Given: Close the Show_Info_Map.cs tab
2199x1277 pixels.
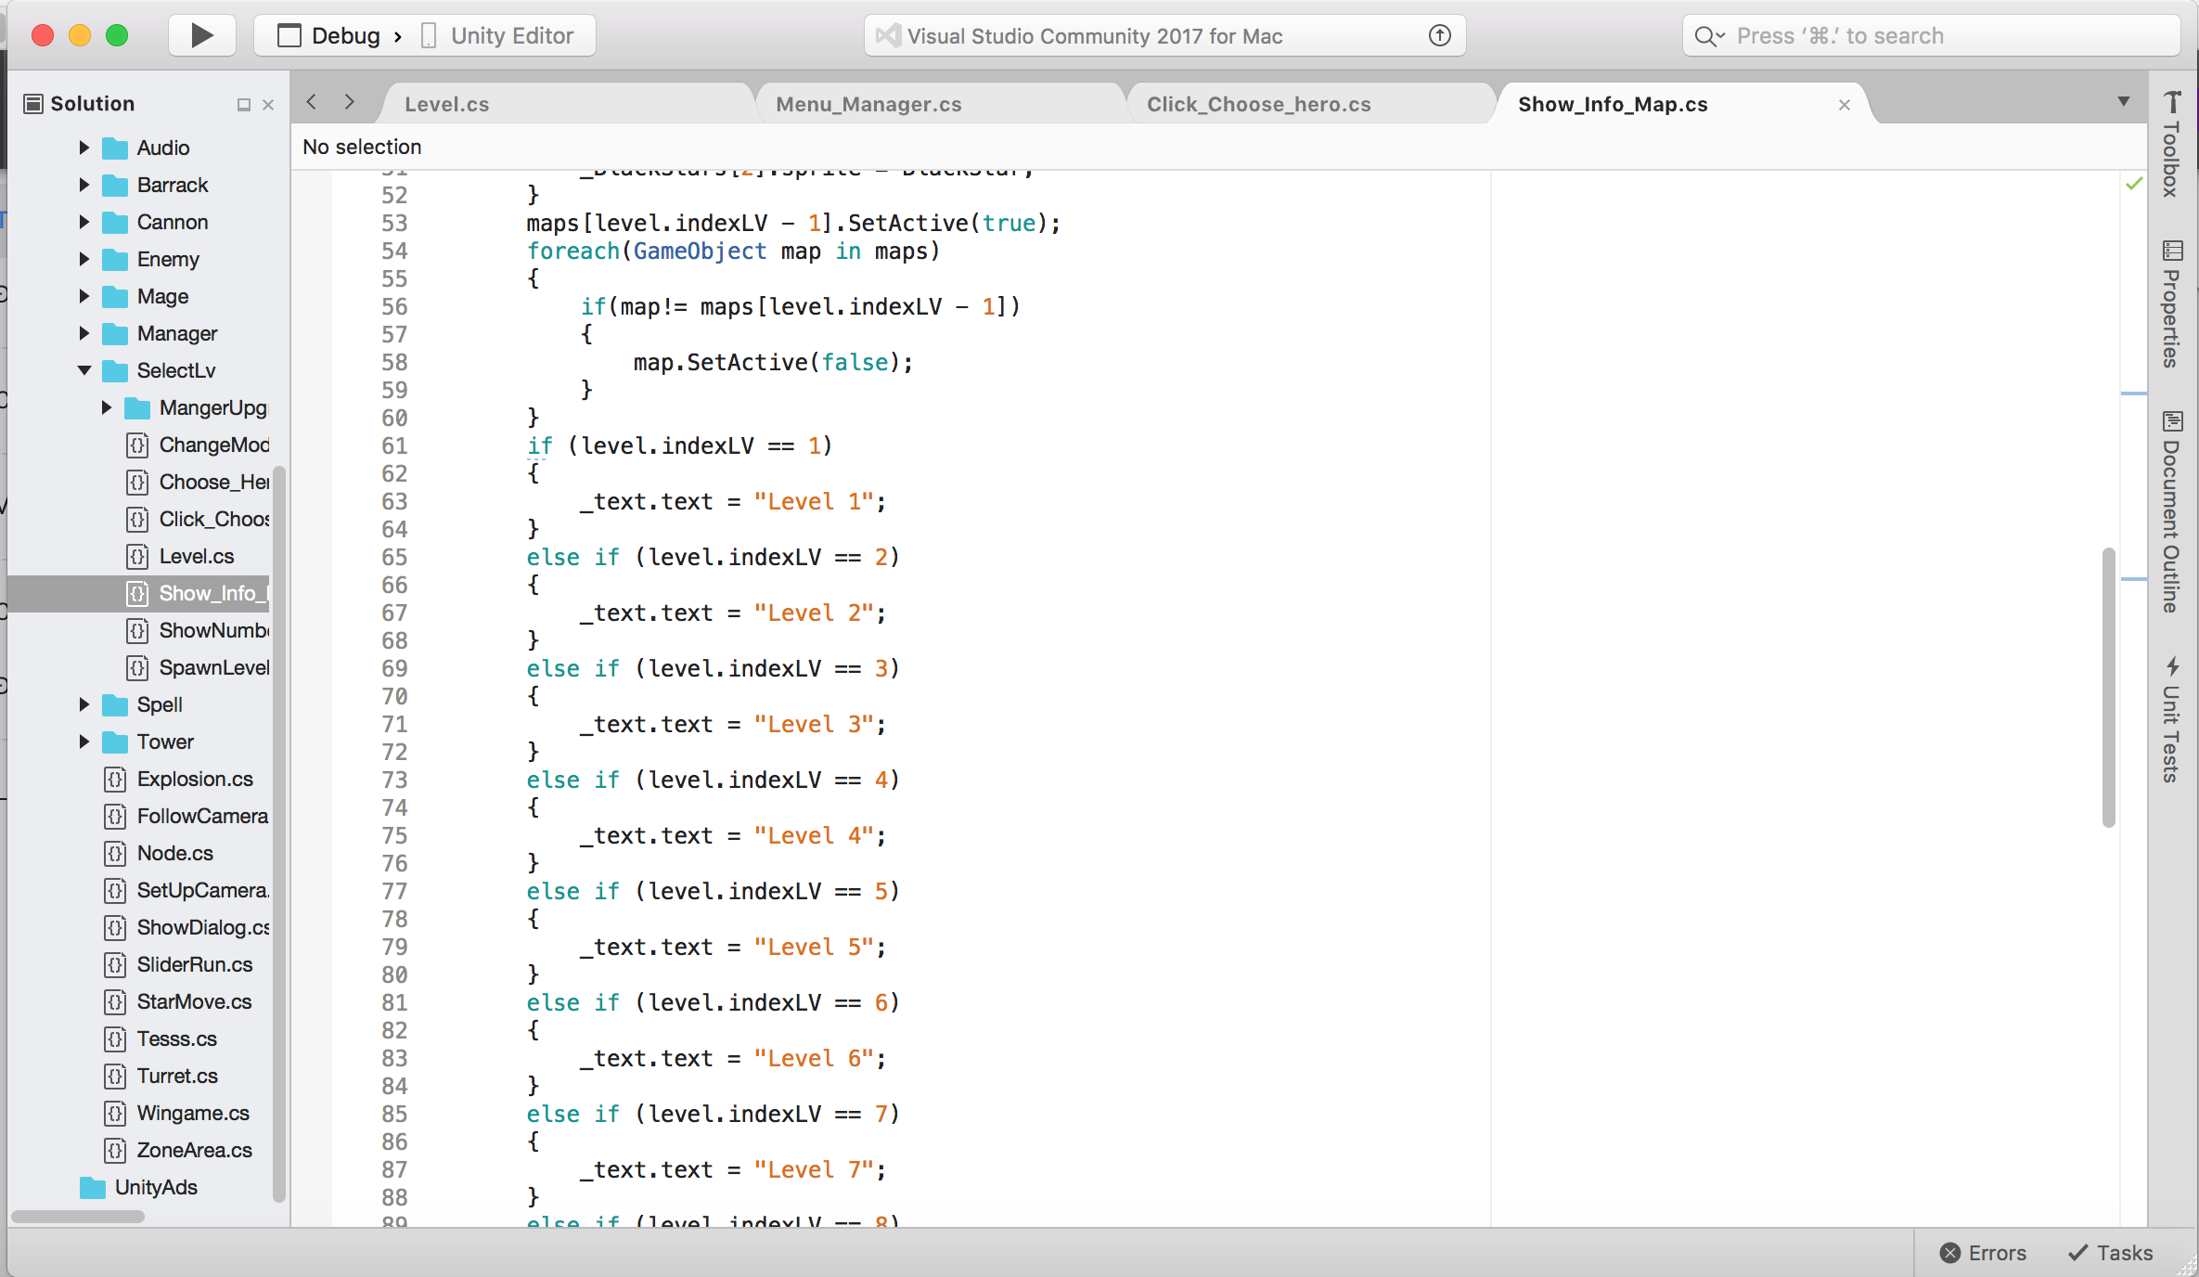Looking at the screenshot, I should click(x=1844, y=105).
